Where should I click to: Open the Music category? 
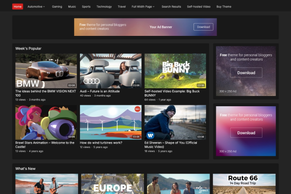tap(72, 6)
